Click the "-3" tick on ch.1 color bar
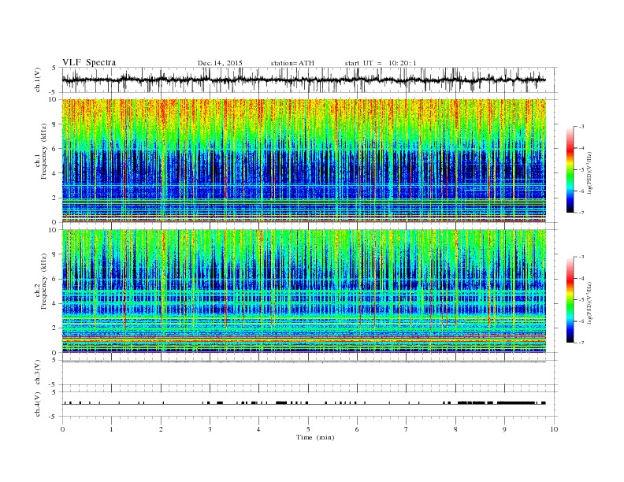This screenshot has height=482, width=624. tap(581, 127)
